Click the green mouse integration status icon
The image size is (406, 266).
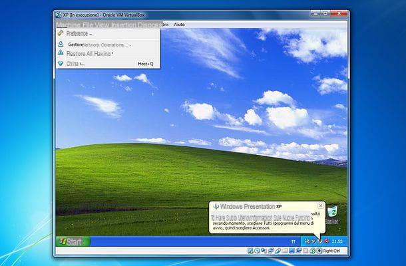pos(313,251)
